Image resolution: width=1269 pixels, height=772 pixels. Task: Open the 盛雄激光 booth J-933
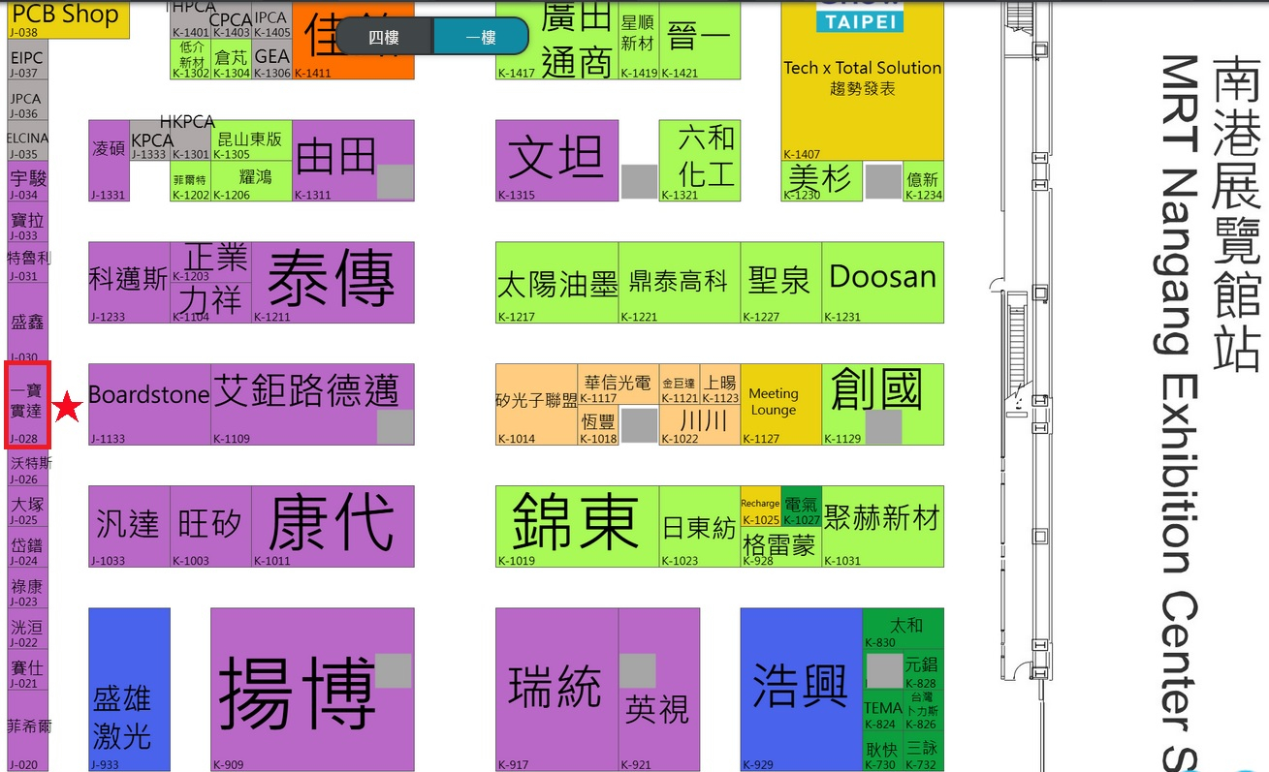(128, 688)
